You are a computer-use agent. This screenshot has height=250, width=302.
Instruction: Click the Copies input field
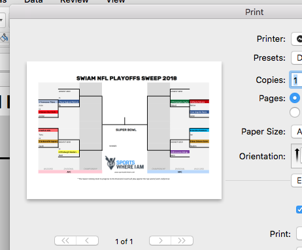pos(296,80)
